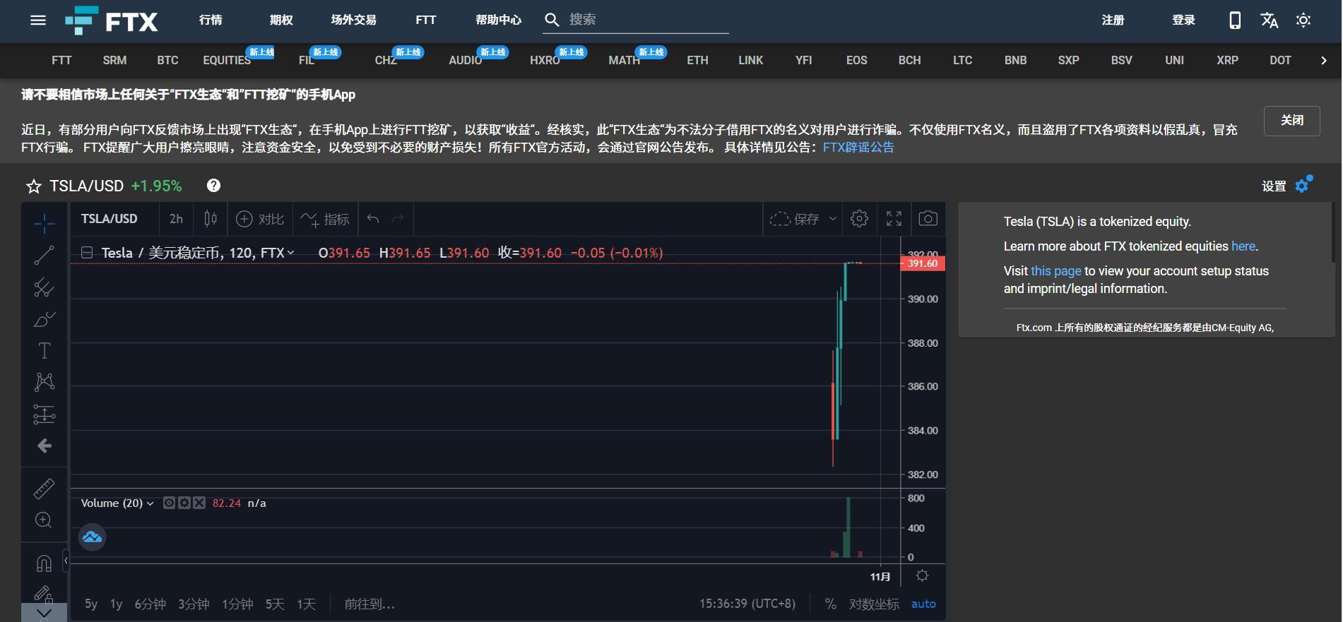Toggle the lock drawings pencil icon
This screenshot has height=622, width=1343.
click(x=44, y=594)
